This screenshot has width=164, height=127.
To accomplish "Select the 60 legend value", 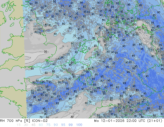I will [x=41, y=125].
